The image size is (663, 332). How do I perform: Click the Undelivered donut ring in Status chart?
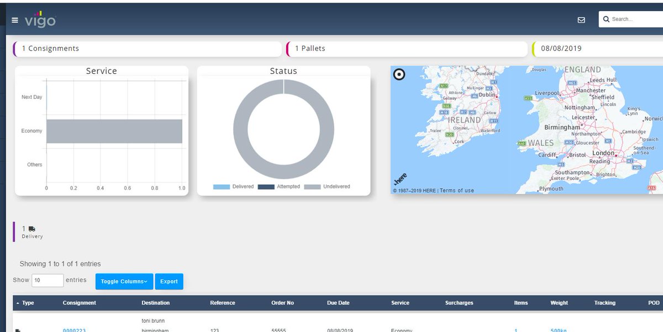[284, 172]
